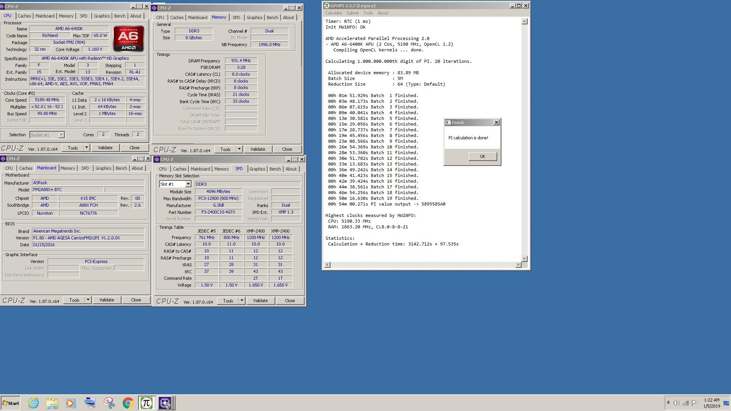The height and width of the screenshot is (411, 731).
Task: Click the taskbar clock showing 1:22 AM
Action: pyautogui.click(x=712, y=403)
